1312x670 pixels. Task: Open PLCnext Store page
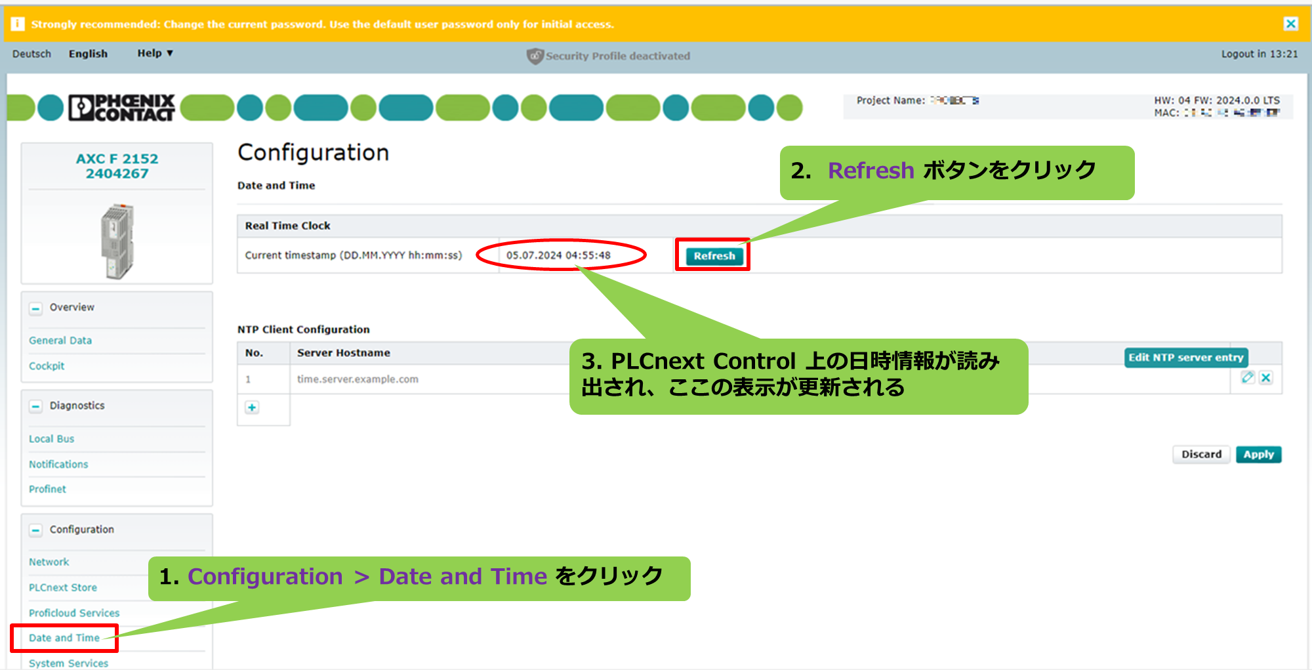click(63, 588)
